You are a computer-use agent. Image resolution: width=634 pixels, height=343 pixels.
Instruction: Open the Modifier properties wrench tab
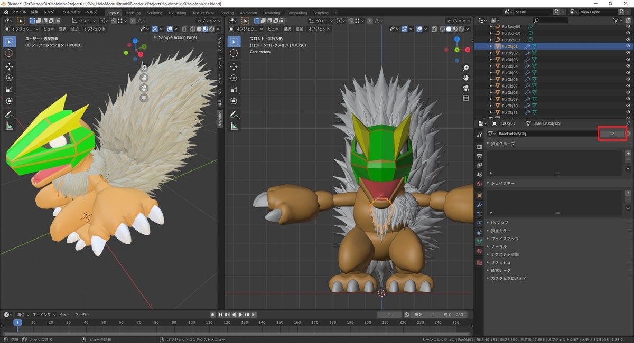tap(479, 204)
